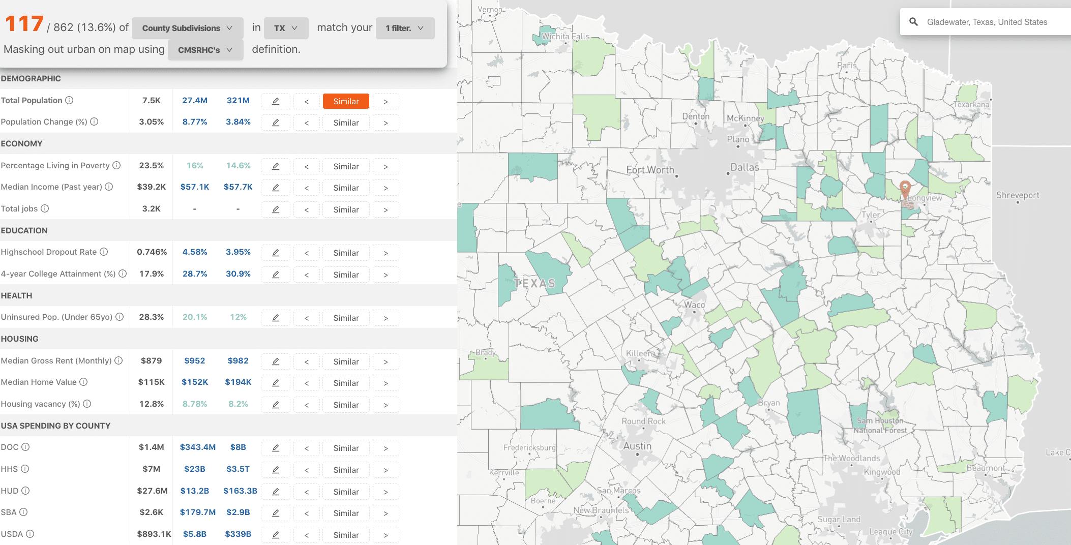Viewport: 1071px width, 545px height.
Task: Click the Dallas label on the map
Action: click(x=745, y=167)
